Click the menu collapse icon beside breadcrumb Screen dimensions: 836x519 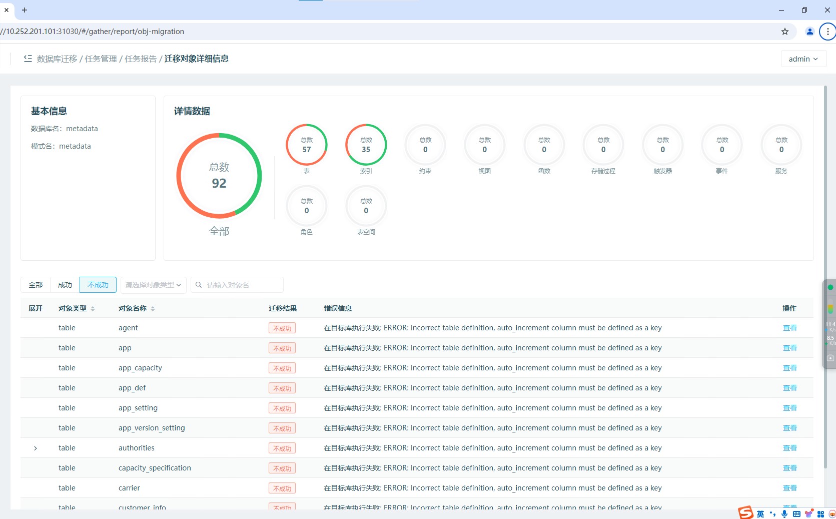[28, 59]
